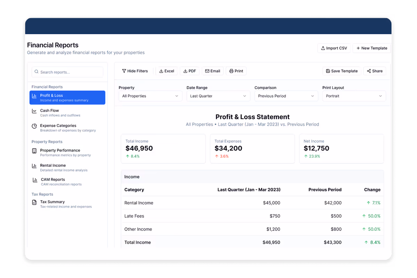Click the Tax Summary document icon
Screen dimensions: 417x278
34,202
